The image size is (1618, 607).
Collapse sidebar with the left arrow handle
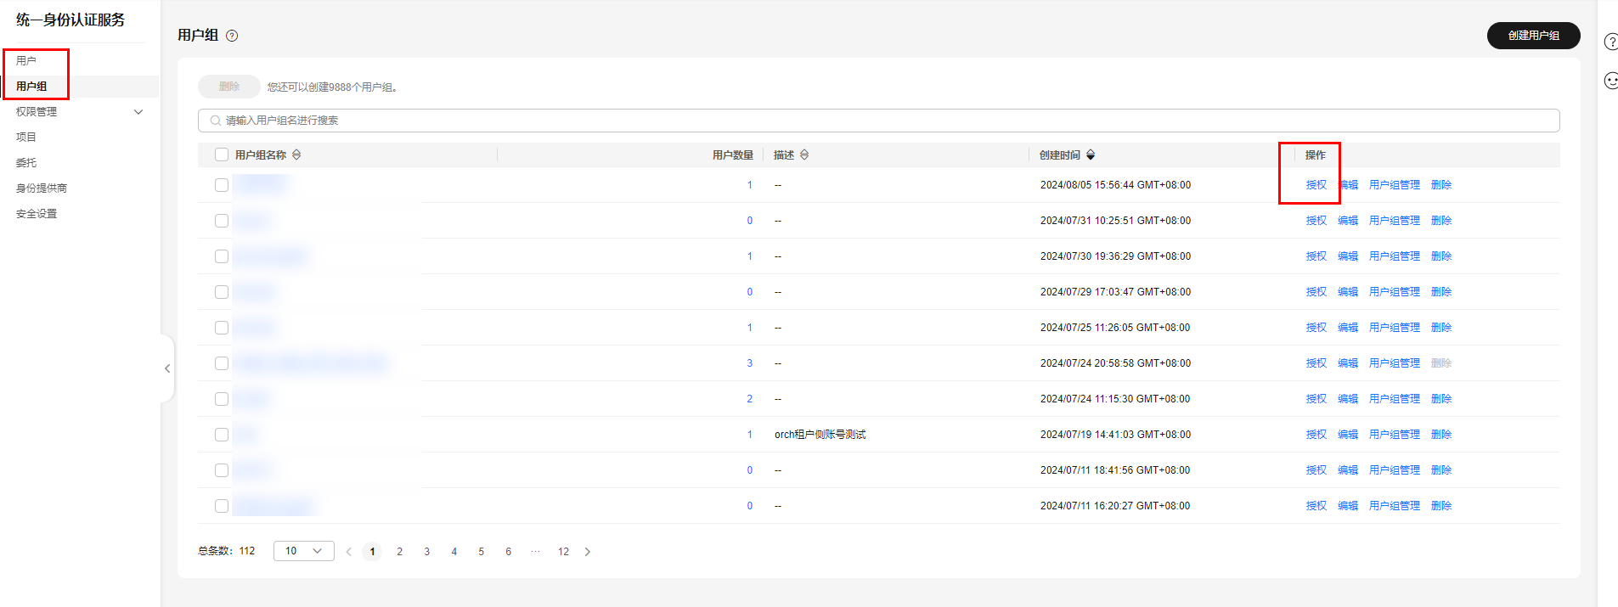[x=167, y=368]
